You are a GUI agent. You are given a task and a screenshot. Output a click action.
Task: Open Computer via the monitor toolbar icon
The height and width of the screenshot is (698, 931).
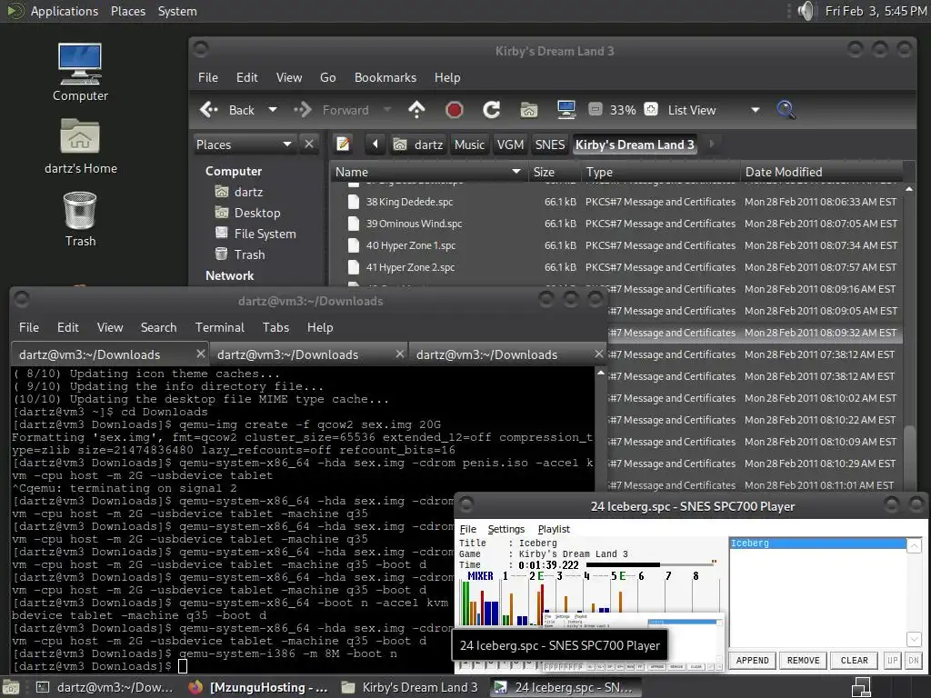pyautogui.click(x=566, y=110)
